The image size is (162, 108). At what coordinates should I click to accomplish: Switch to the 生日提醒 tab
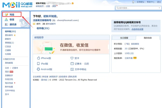(x=124, y=38)
